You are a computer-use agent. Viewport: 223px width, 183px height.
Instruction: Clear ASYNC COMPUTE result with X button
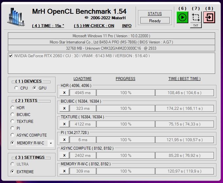point(64,155)
